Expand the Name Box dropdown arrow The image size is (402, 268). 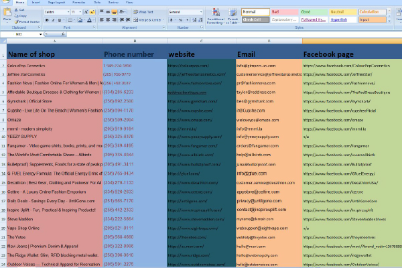41,33
